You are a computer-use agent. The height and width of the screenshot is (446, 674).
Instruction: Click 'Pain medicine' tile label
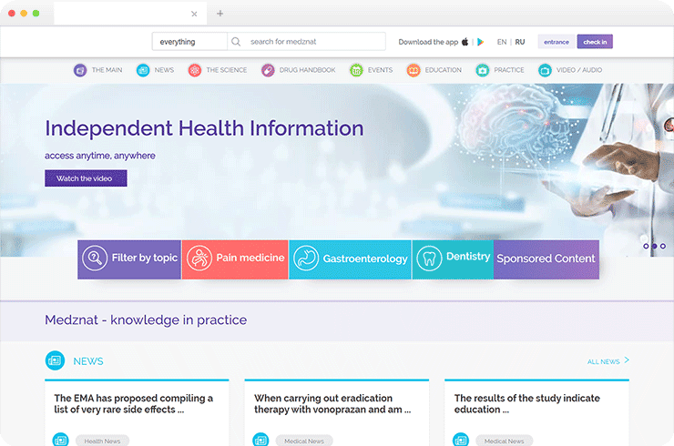click(x=250, y=258)
